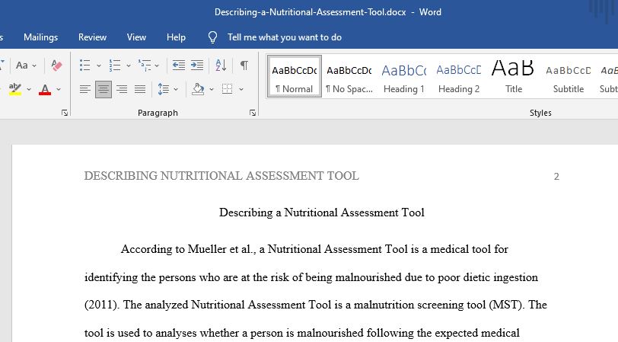Switch to the View tab

[136, 37]
